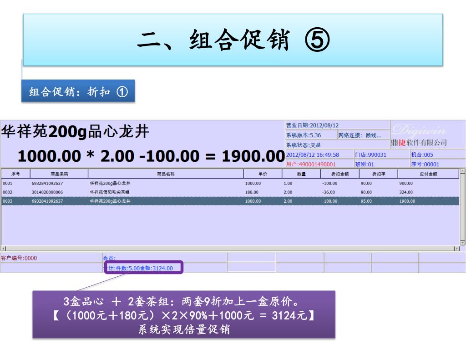Click the 用户:490001490001 field
This screenshot has height=349, width=466.
(x=319, y=164)
